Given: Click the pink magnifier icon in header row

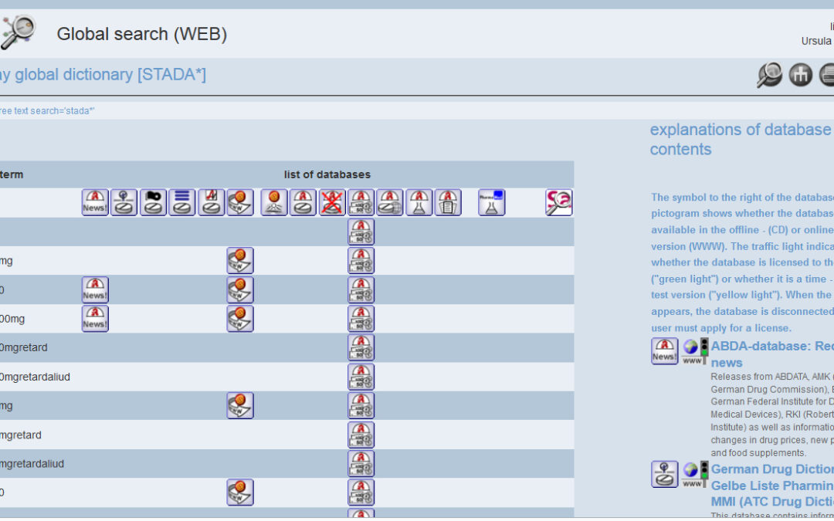Looking at the screenshot, I should tap(558, 202).
